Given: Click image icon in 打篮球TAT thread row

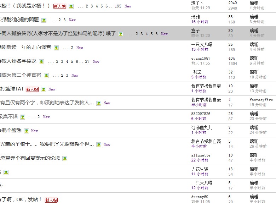Looking at the screenshot, I should pos(44,89).
